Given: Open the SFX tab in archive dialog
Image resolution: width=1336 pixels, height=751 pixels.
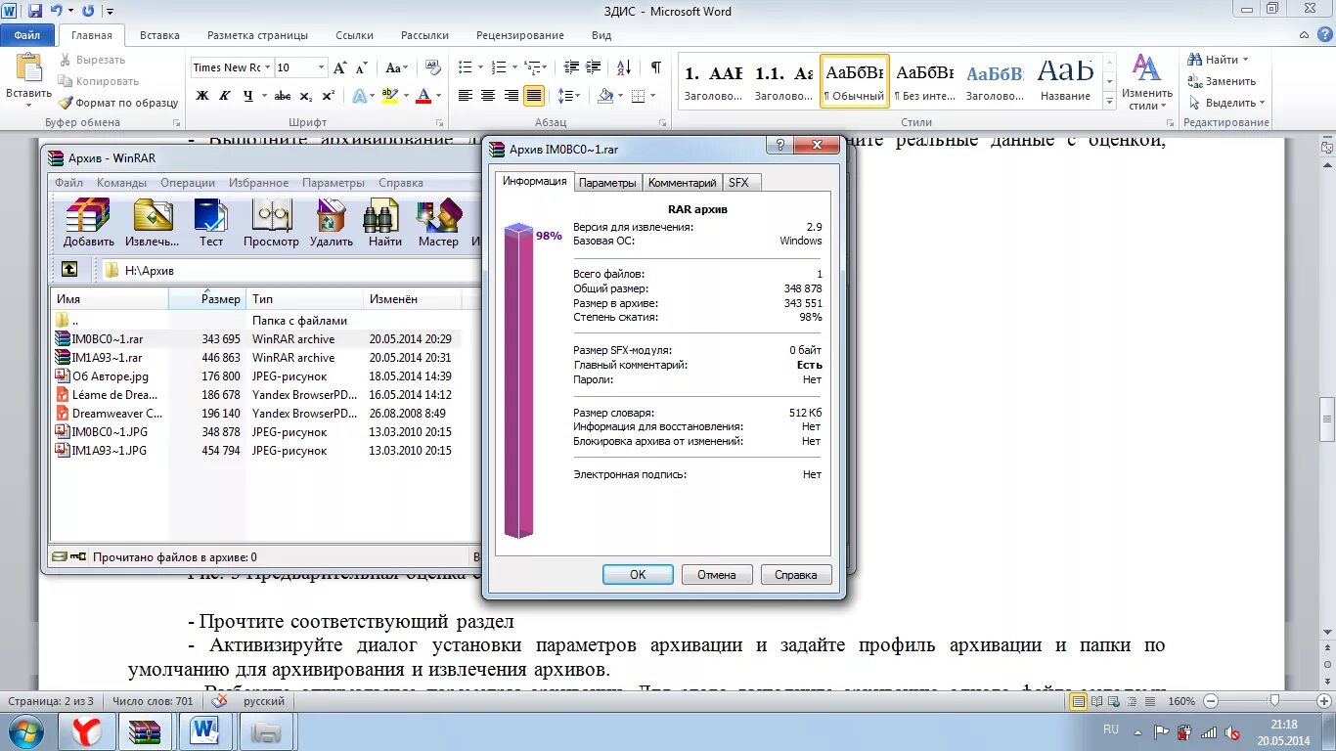Looking at the screenshot, I should [738, 183].
